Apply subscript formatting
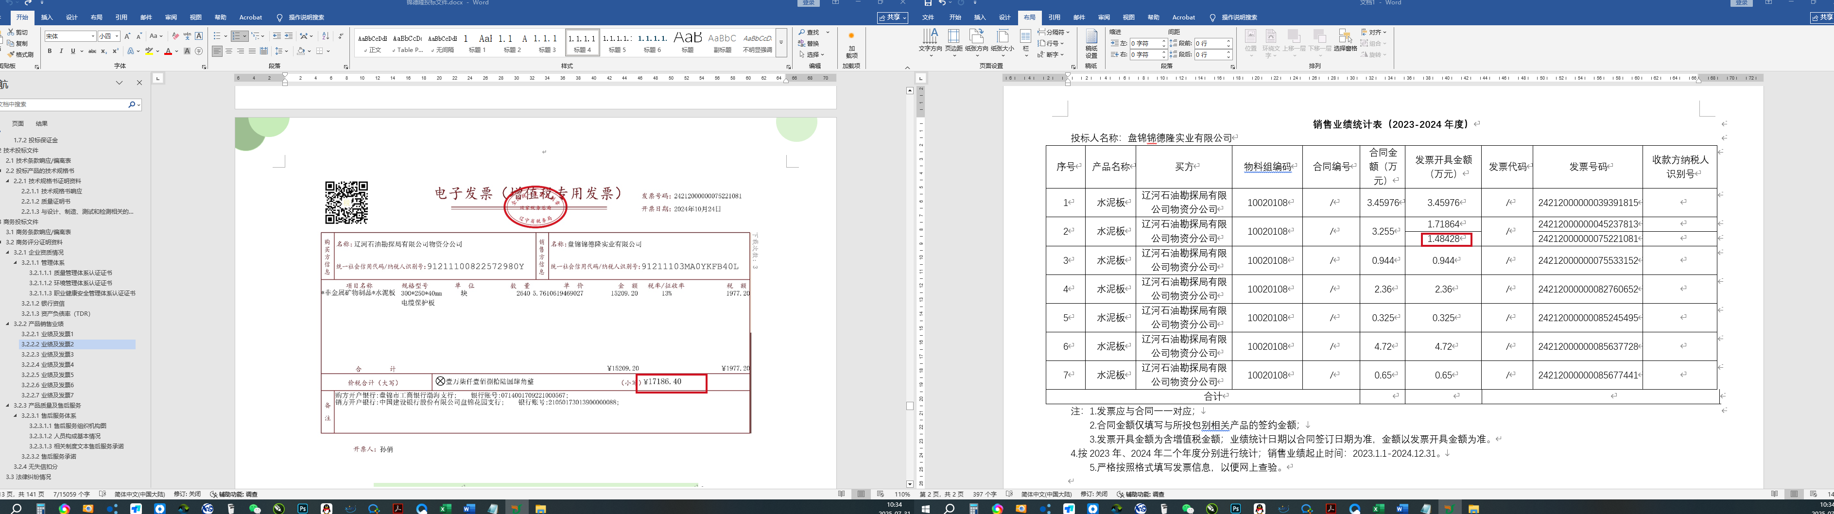1834x514 pixels. click(x=104, y=51)
